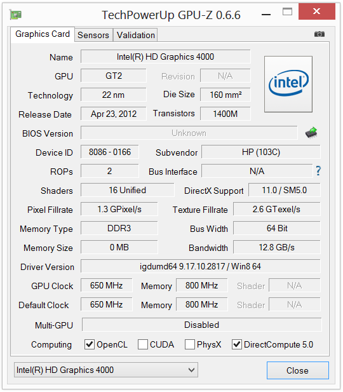Viewport: 343px width, 392px height.
Task: Switch to the Validation tab
Action: tap(136, 35)
